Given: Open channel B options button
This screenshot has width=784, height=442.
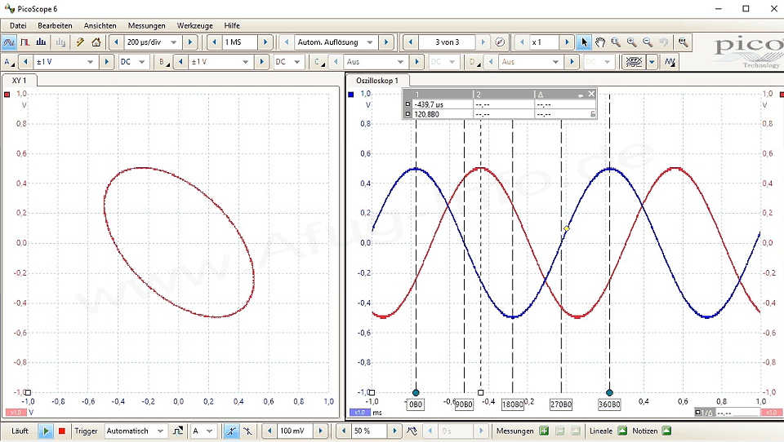Looking at the screenshot, I should [x=163, y=62].
